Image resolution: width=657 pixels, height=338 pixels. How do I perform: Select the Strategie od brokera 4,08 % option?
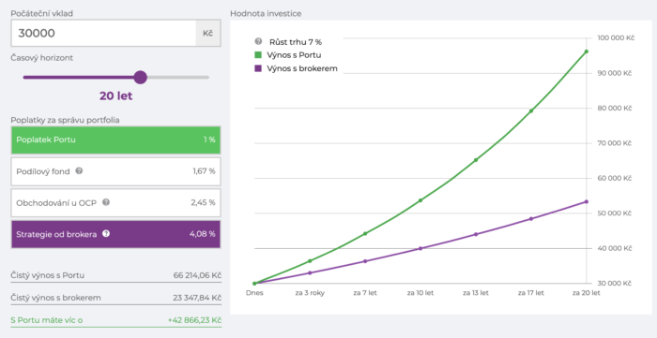coord(115,234)
